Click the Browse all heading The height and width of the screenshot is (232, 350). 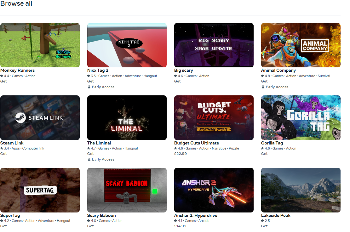pyautogui.click(x=16, y=3)
